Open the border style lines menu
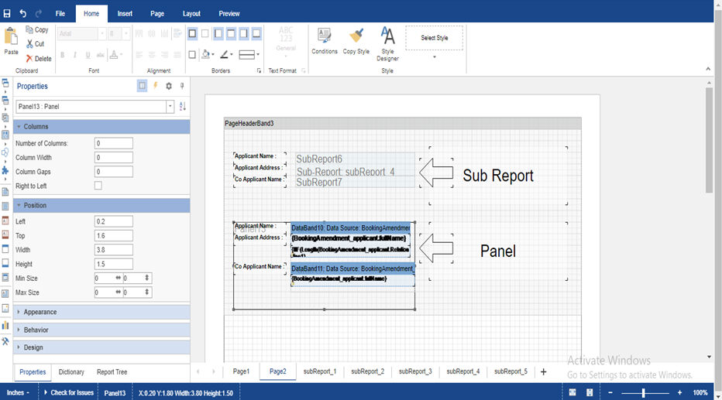Image resolution: width=722 pixels, height=400 pixels. [x=249, y=55]
